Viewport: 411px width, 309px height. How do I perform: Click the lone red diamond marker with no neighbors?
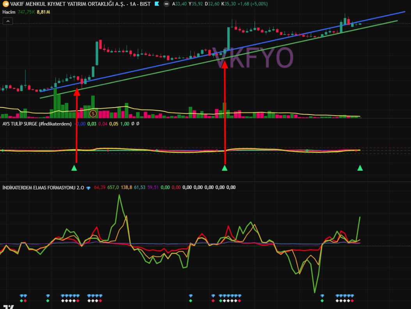coord(213,300)
